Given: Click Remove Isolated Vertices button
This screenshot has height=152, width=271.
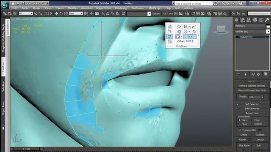Looking at the screenshot, I should click(252, 86).
